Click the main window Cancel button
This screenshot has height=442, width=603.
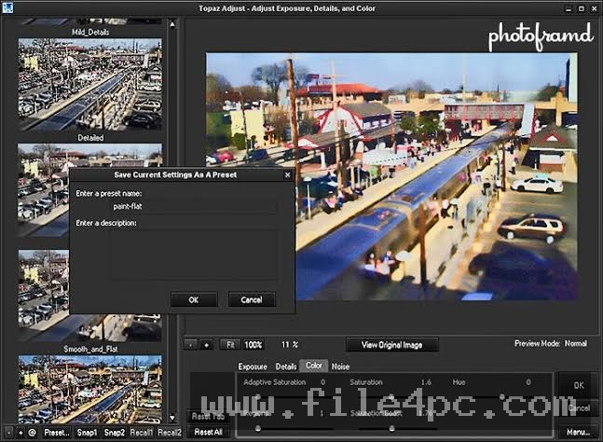tap(579, 407)
